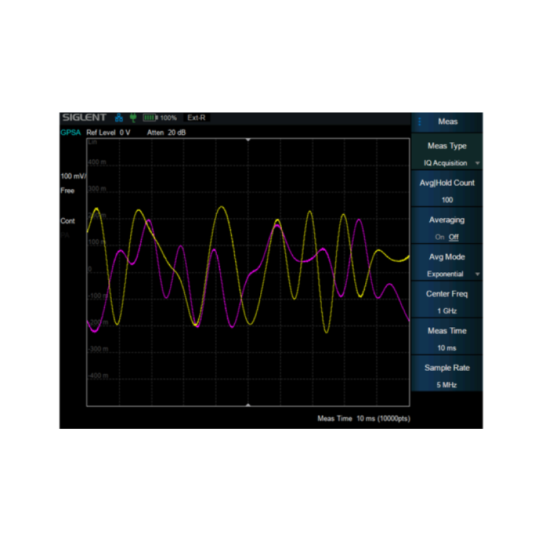Toggle Averaging On/Off setting
Viewport: 542px width, 542px height.
tap(446, 237)
